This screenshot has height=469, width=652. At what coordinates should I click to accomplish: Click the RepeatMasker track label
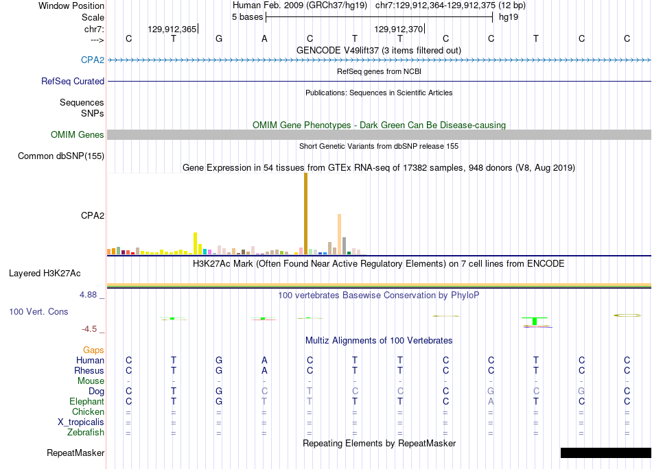point(75,453)
